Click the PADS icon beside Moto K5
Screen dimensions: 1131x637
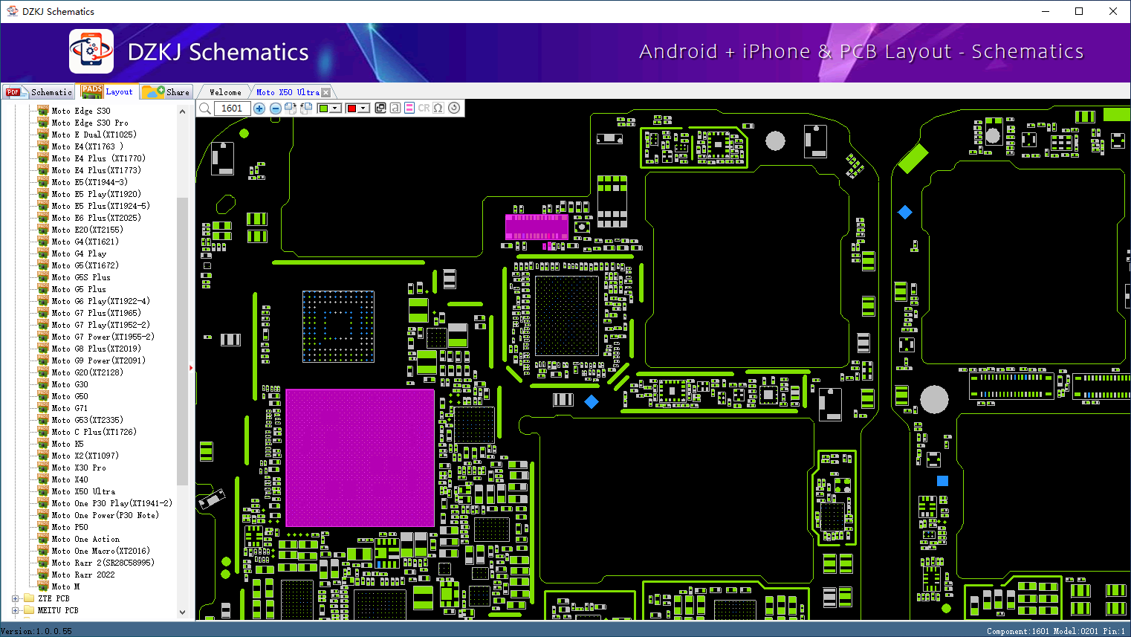43,444
